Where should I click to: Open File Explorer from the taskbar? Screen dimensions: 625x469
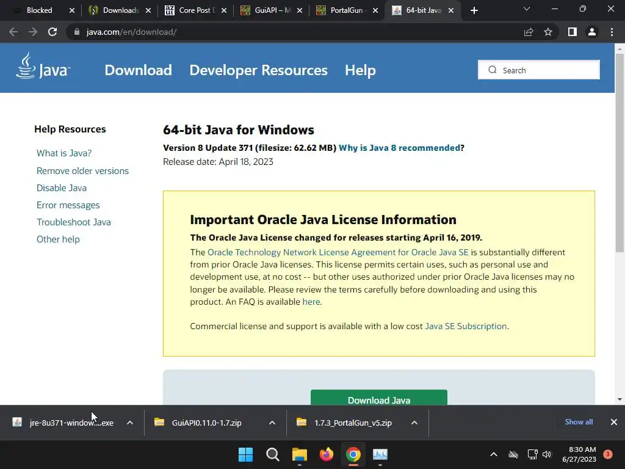(299, 454)
